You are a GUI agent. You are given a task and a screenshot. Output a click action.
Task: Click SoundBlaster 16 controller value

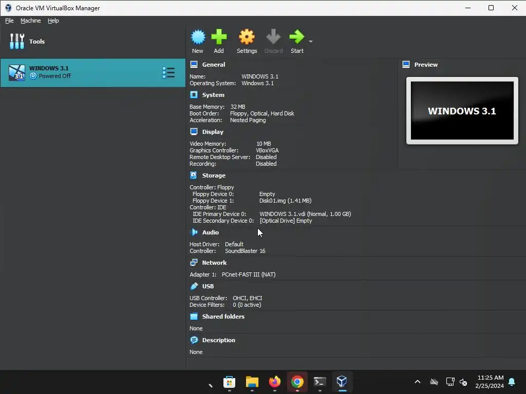click(x=245, y=250)
